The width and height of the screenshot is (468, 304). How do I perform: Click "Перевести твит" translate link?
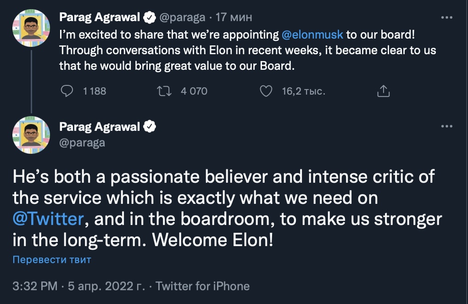(x=52, y=260)
